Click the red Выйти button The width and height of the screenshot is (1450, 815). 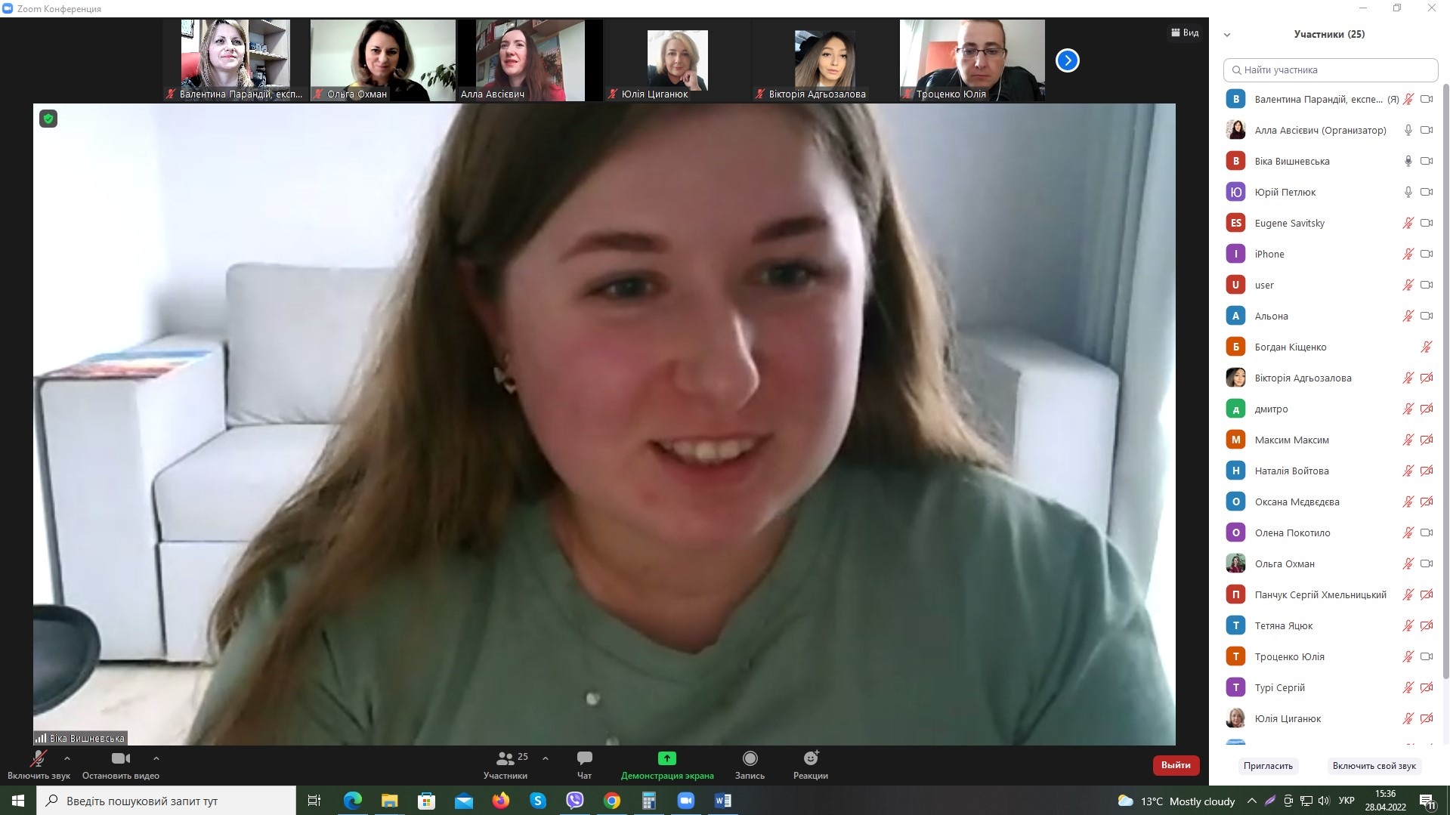(1175, 765)
